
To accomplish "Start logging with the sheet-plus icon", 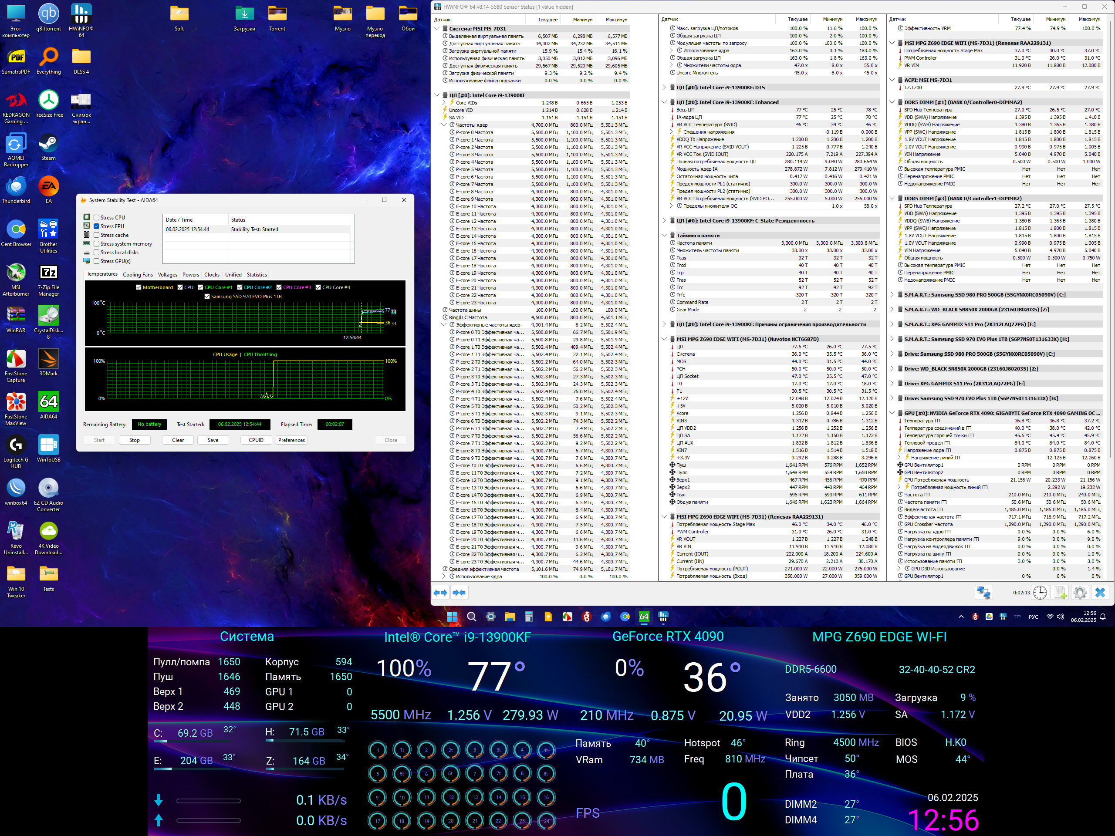I will [x=1060, y=593].
